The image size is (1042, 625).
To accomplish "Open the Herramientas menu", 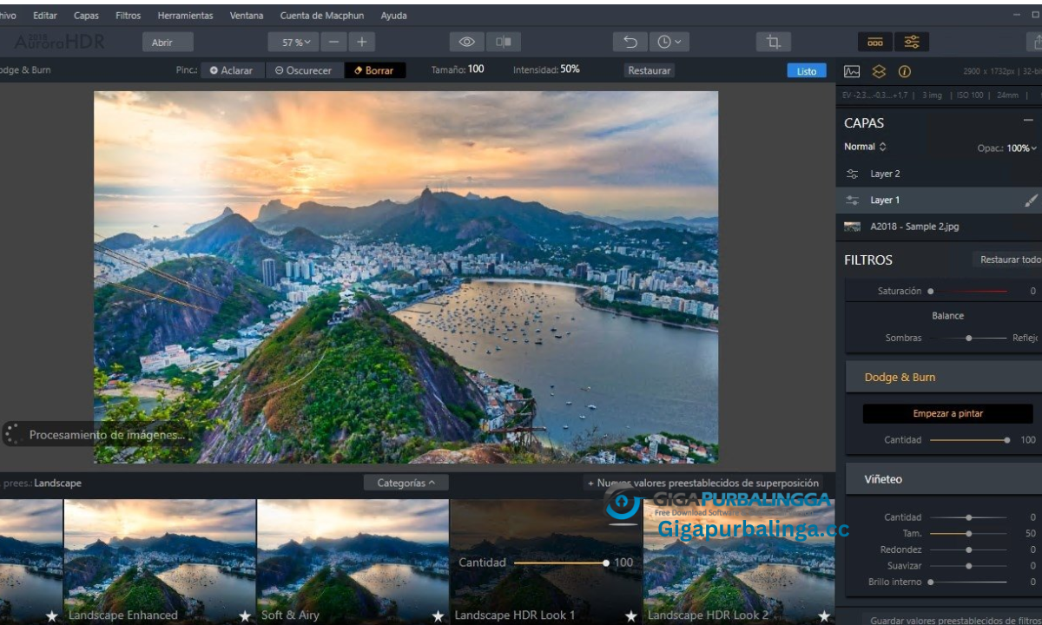I will (x=185, y=16).
